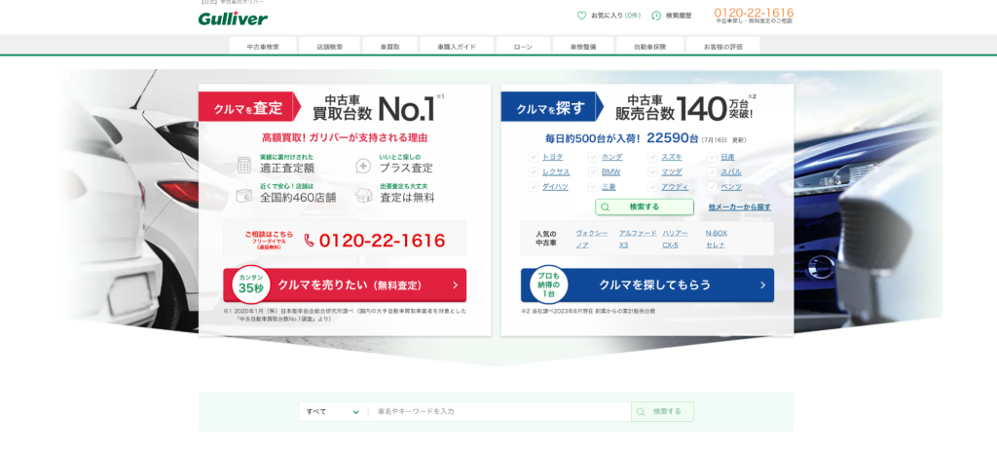The image size is (997, 454).
Task: Click the plus icon beside プラス査定
Action: [363, 165]
